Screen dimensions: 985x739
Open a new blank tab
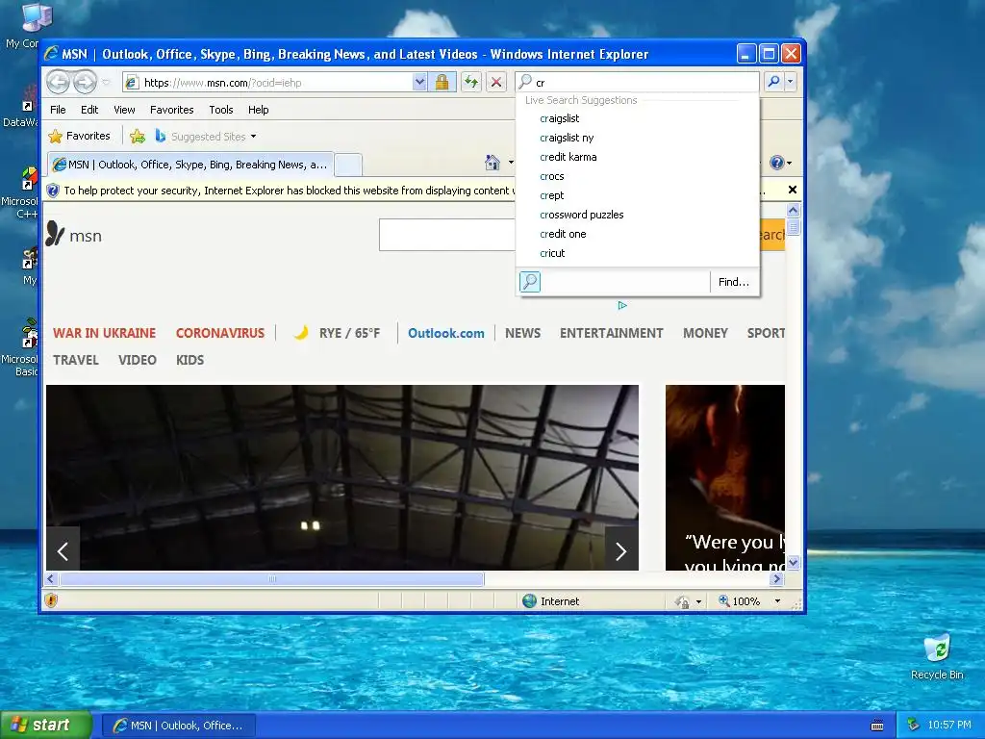(x=348, y=165)
